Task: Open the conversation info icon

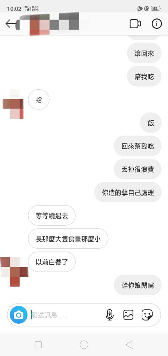Action: pos(157,24)
